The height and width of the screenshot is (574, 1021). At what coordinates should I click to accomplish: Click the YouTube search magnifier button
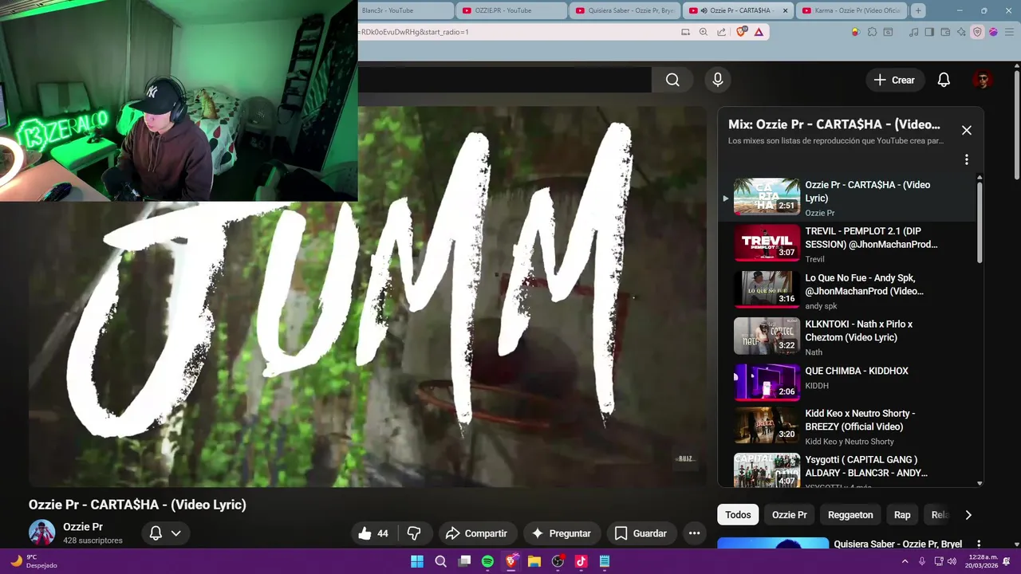click(672, 80)
